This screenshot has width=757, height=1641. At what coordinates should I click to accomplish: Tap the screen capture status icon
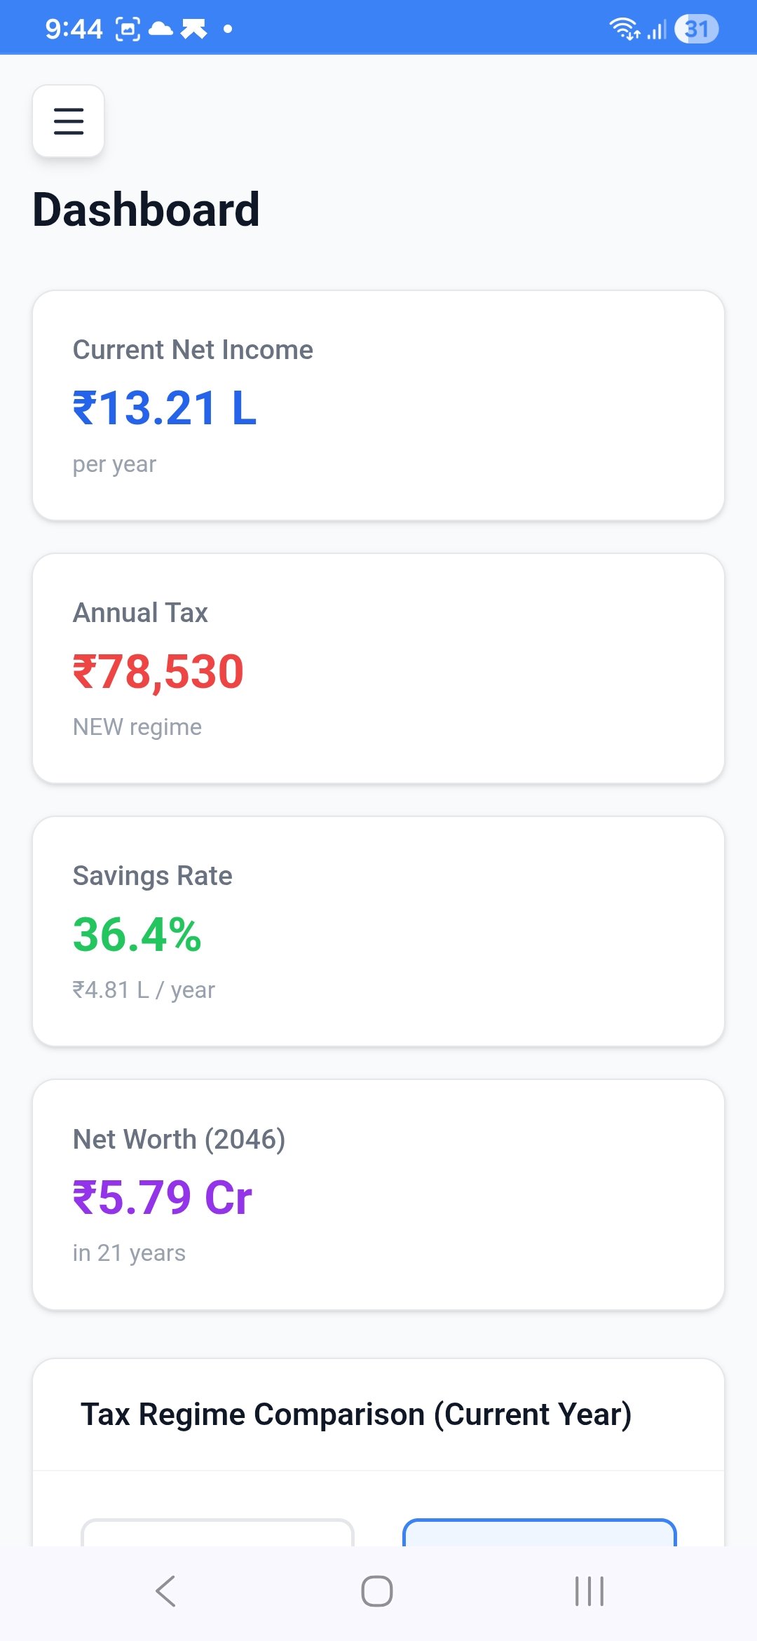coord(128,29)
